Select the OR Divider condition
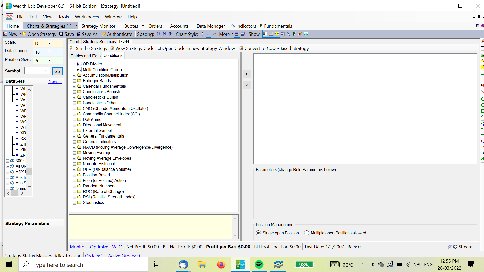This screenshot has height=272, width=484. click(89, 64)
